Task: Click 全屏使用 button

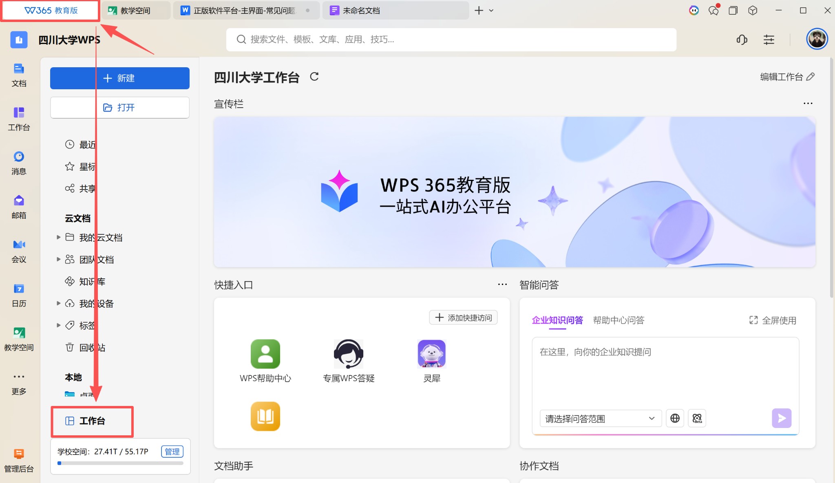Action: 773,320
